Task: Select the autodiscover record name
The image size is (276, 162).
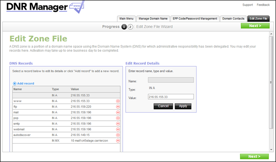Action: [x=22, y=135]
